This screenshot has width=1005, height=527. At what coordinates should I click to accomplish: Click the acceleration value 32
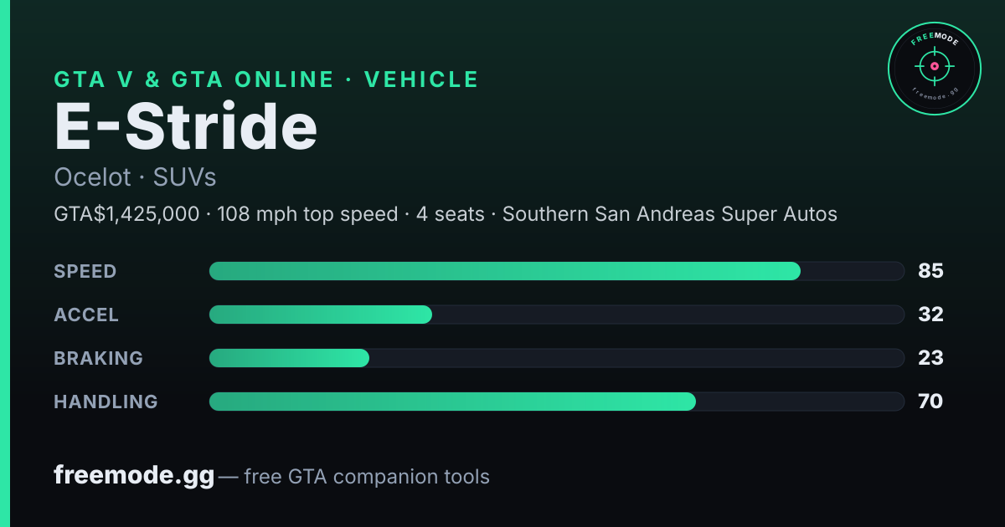(930, 315)
